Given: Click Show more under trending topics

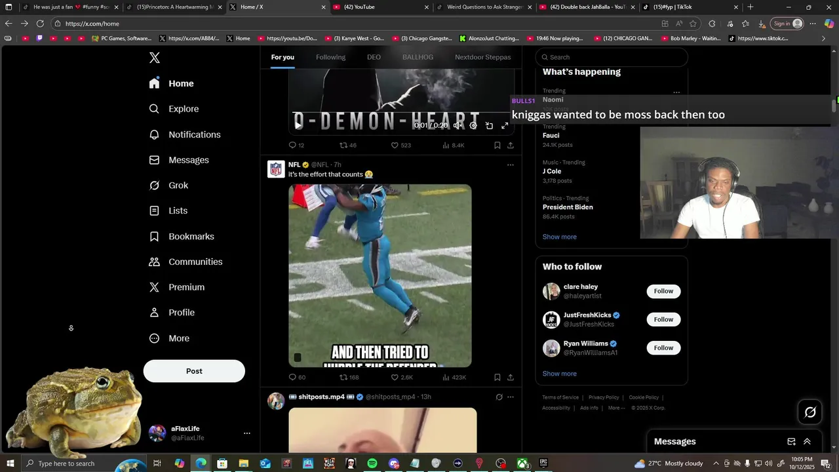Looking at the screenshot, I should pos(560,237).
